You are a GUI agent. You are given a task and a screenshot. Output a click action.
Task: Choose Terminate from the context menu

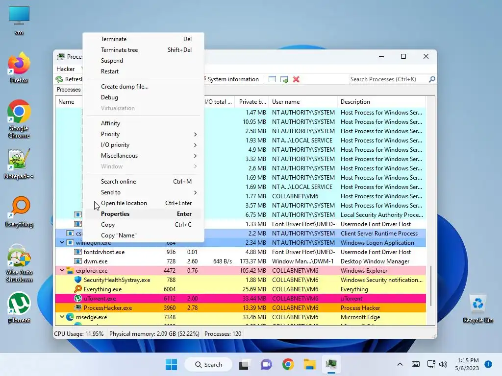pyautogui.click(x=143, y=39)
